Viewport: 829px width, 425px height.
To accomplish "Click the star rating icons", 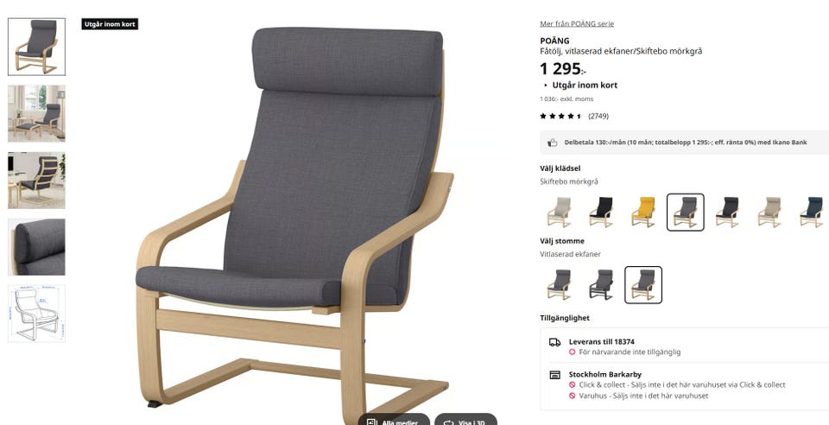I will tap(561, 117).
